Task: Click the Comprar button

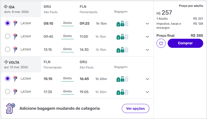Action: click(185, 43)
